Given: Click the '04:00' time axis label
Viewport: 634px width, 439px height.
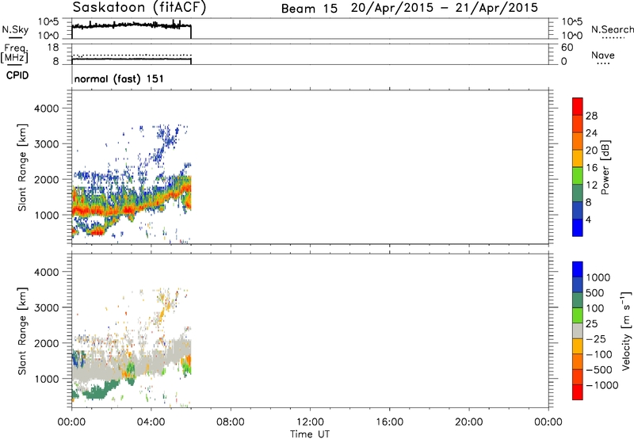Looking at the screenshot, I should tap(151, 422).
